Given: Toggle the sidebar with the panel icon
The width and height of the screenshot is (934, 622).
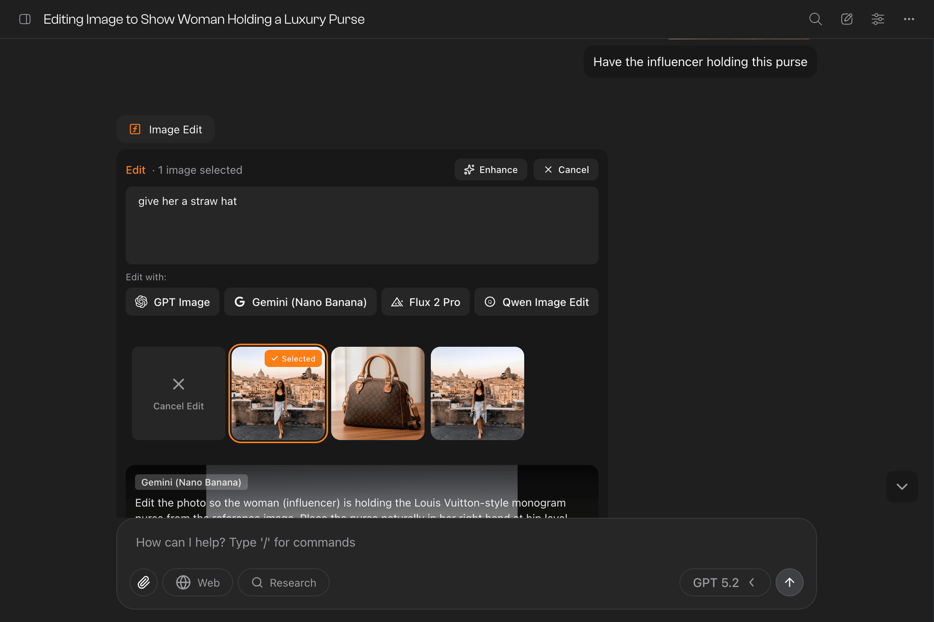Looking at the screenshot, I should (x=25, y=19).
